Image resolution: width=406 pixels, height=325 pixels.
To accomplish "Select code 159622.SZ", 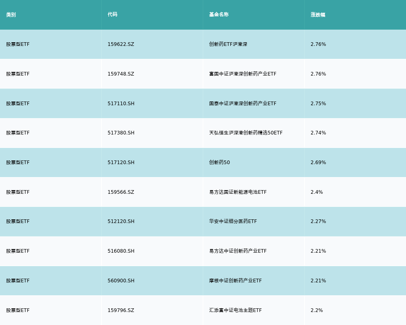I will pyautogui.click(x=121, y=44).
